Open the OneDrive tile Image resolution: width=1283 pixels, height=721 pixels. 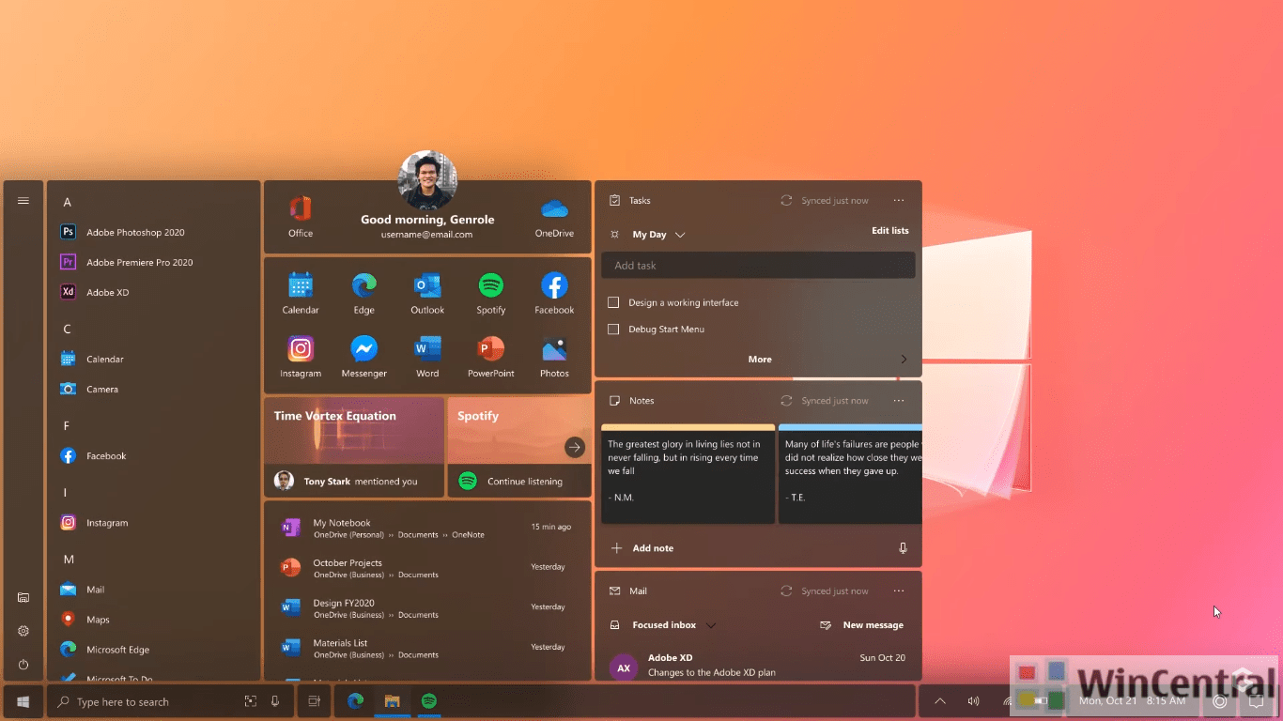[x=554, y=217]
